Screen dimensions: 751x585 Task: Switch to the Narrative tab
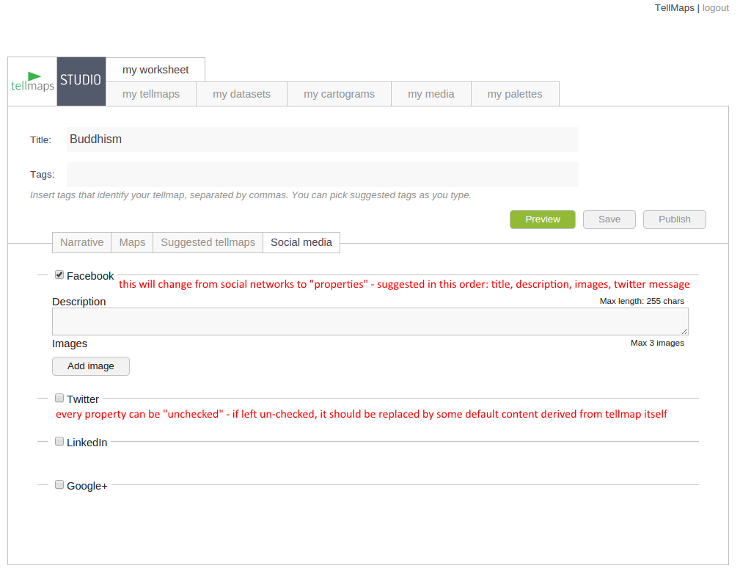(x=81, y=242)
